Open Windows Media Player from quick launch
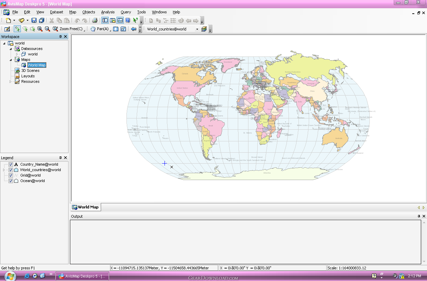This screenshot has width=427, height=281. (x=35, y=276)
